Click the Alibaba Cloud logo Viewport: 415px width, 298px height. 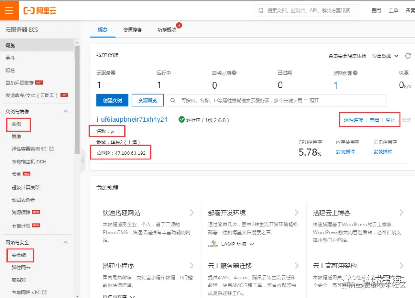[x=40, y=11]
